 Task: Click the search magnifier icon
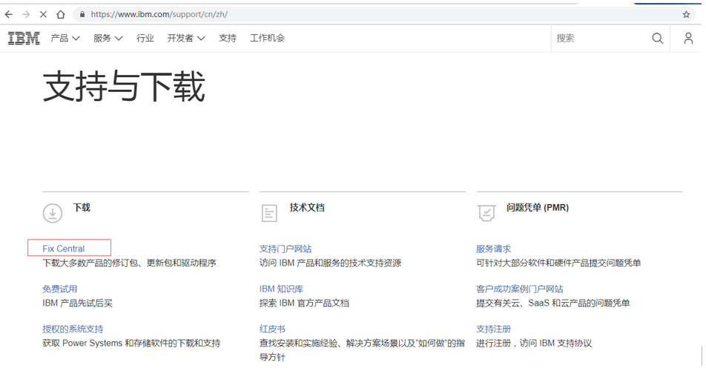(657, 39)
